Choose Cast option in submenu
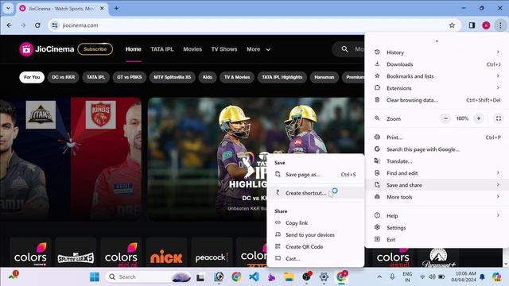The height and width of the screenshot is (286, 509). (x=315, y=259)
